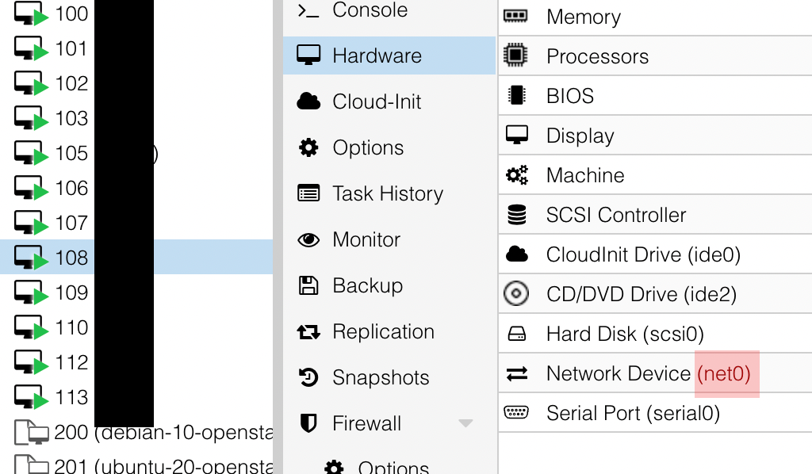The image size is (812, 474).
Task: Click the CD/DVD Drive disc icon
Action: pyautogui.click(x=516, y=294)
